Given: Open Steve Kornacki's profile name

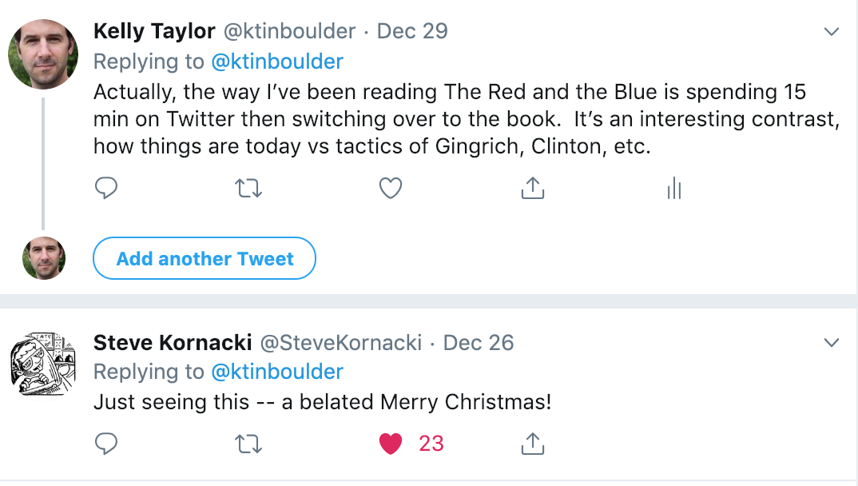Looking at the screenshot, I should [x=173, y=342].
